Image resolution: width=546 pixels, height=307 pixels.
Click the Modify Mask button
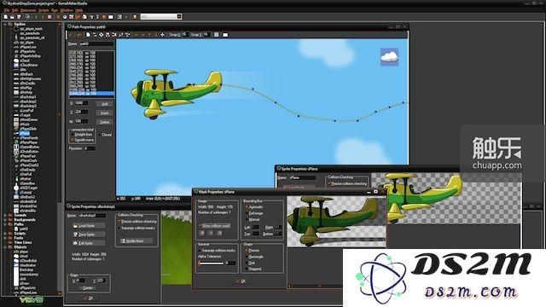click(x=136, y=240)
